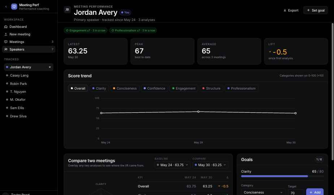Screen dimensions: 334x195
Task: Click the Average 65 score card
Action: pyautogui.click(x=229, y=51)
